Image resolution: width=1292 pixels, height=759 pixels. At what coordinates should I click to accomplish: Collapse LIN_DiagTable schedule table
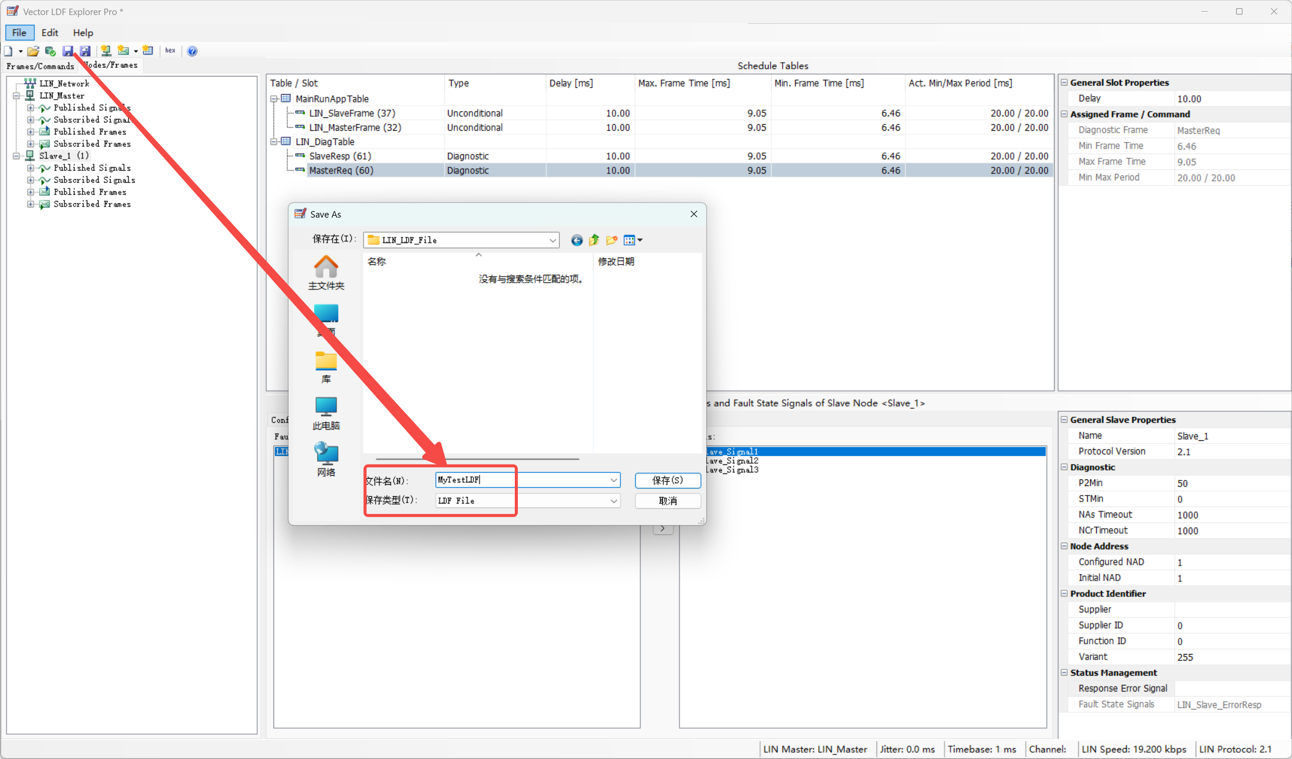coord(274,142)
